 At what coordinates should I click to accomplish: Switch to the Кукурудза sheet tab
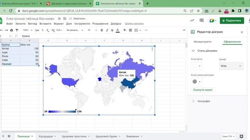(47, 136)
